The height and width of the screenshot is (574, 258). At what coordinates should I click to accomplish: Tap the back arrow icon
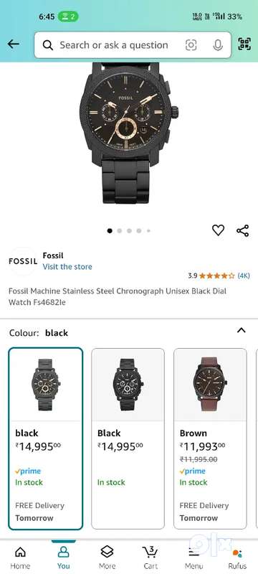[13, 44]
